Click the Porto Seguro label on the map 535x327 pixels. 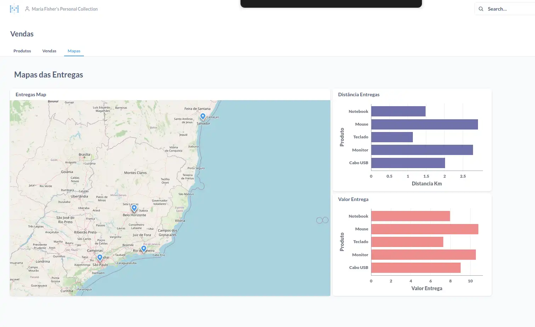click(196, 168)
